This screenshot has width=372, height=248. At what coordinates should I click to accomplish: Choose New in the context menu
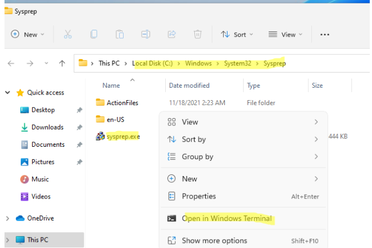(243, 179)
